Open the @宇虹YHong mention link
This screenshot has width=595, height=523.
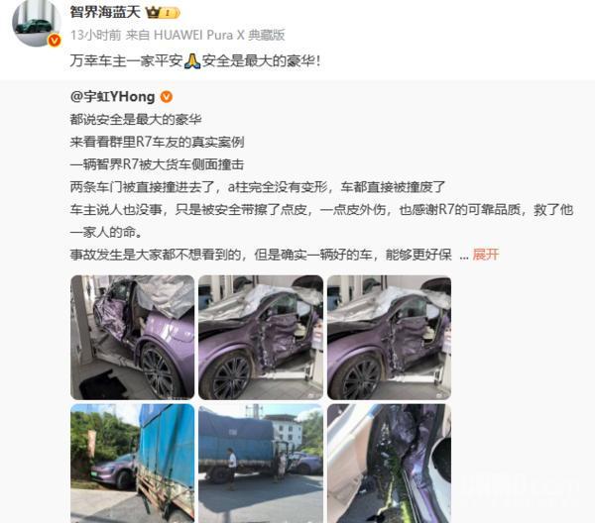pos(112,97)
